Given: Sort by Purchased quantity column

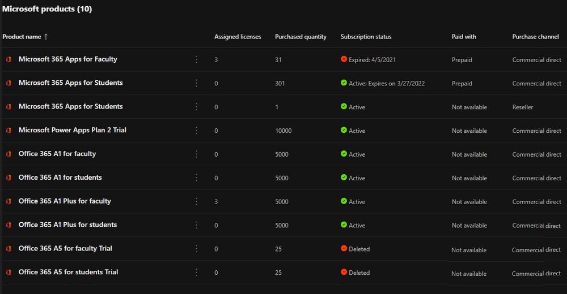Looking at the screenshot, I should (x=301, y=37).
